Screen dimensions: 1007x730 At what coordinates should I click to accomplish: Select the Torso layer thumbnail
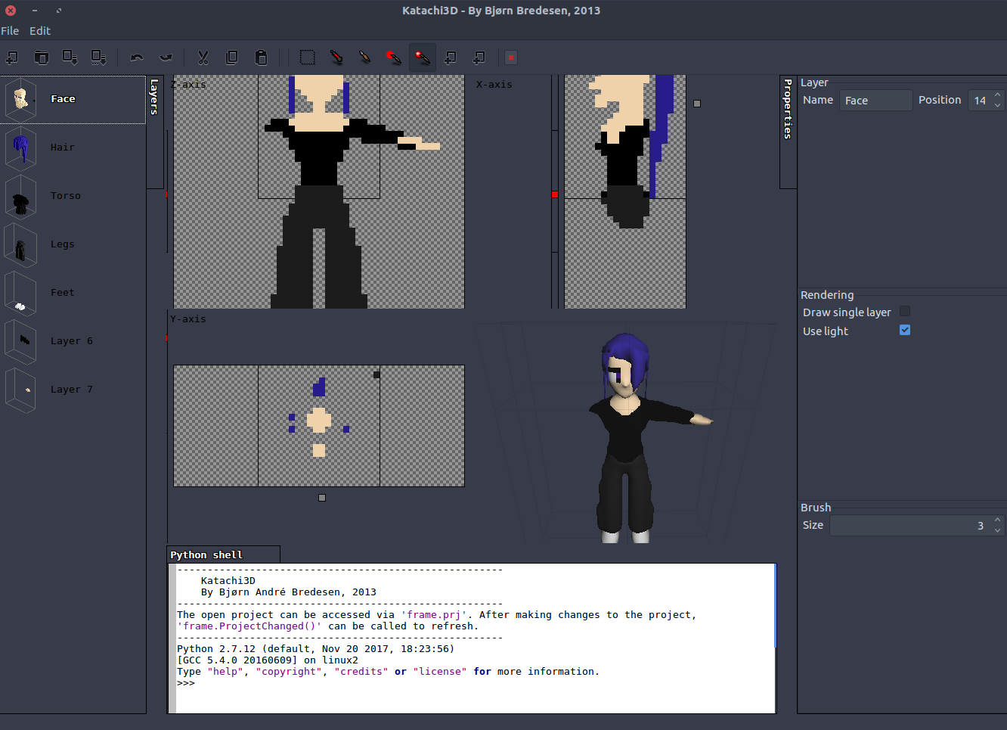click(x=21, y=196)
